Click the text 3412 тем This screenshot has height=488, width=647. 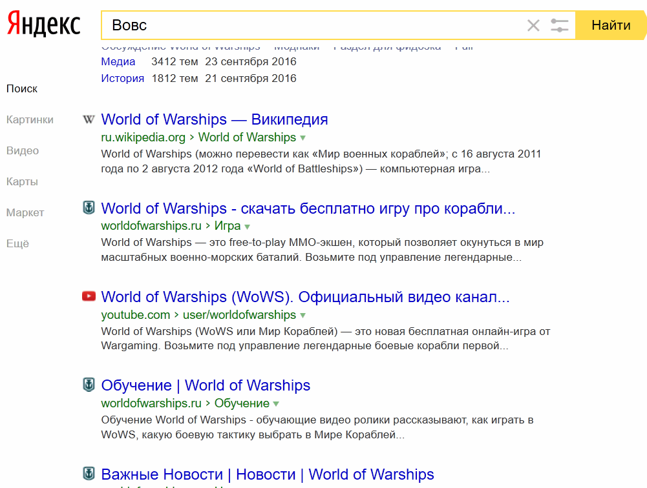pos(175,61)
